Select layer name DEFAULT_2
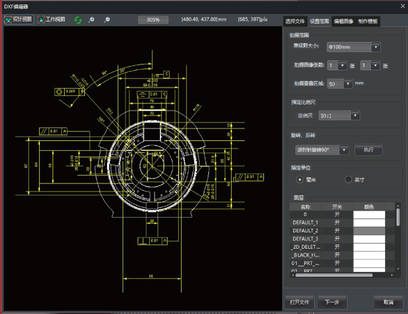The image size is (408, 314). click(x=306, y=231)
